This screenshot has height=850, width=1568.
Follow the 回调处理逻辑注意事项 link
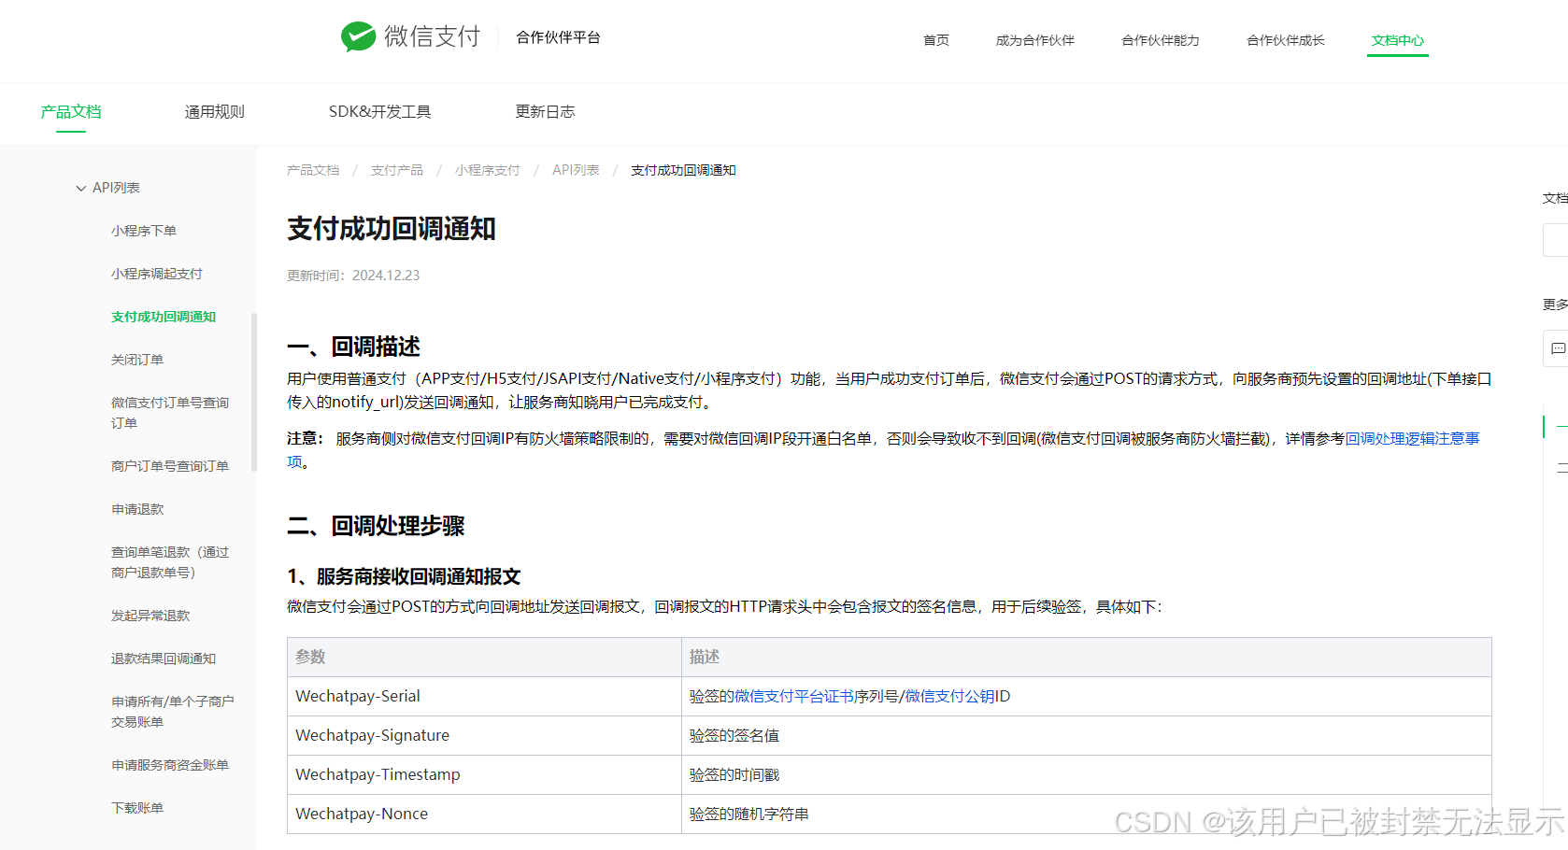click(1412, 439)
